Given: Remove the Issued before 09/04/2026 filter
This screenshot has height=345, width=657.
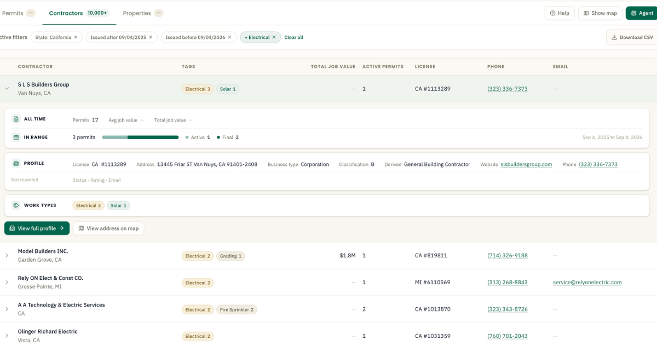Looking at the screenshot, I should (x=229, y=37).
